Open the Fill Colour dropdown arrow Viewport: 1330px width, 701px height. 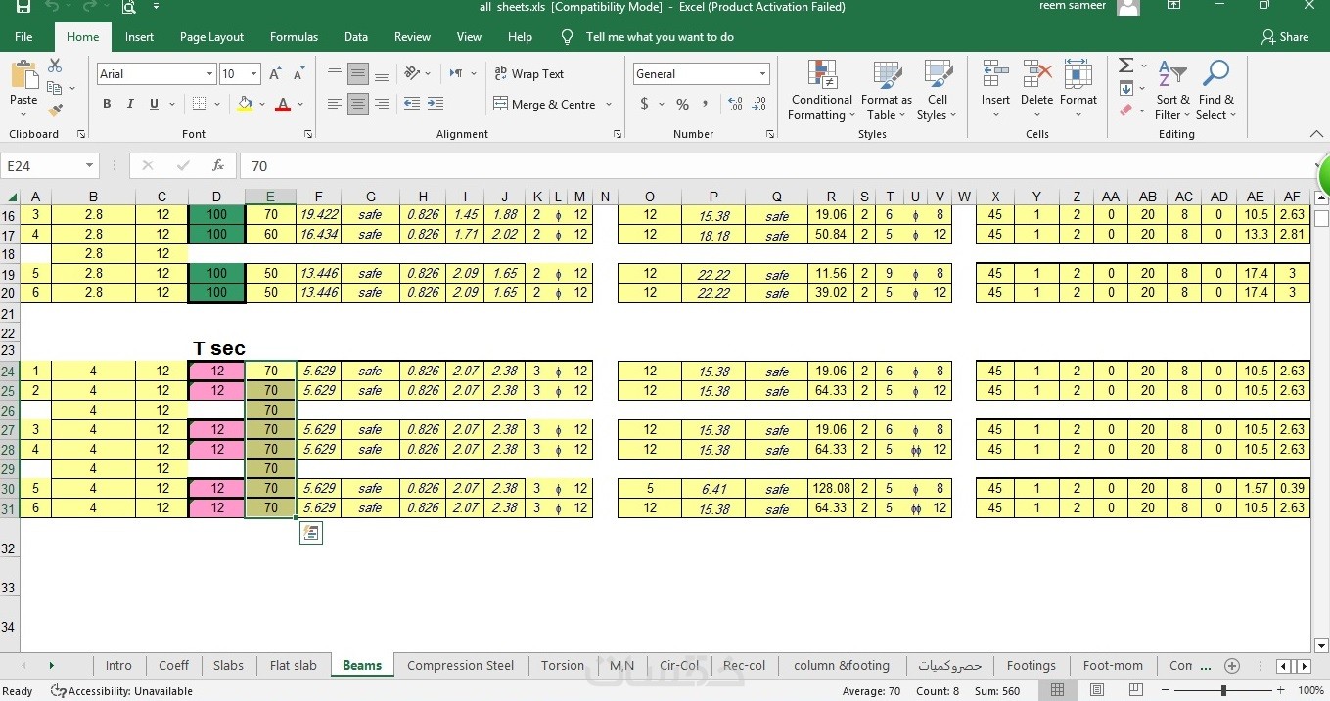[262, 104]
